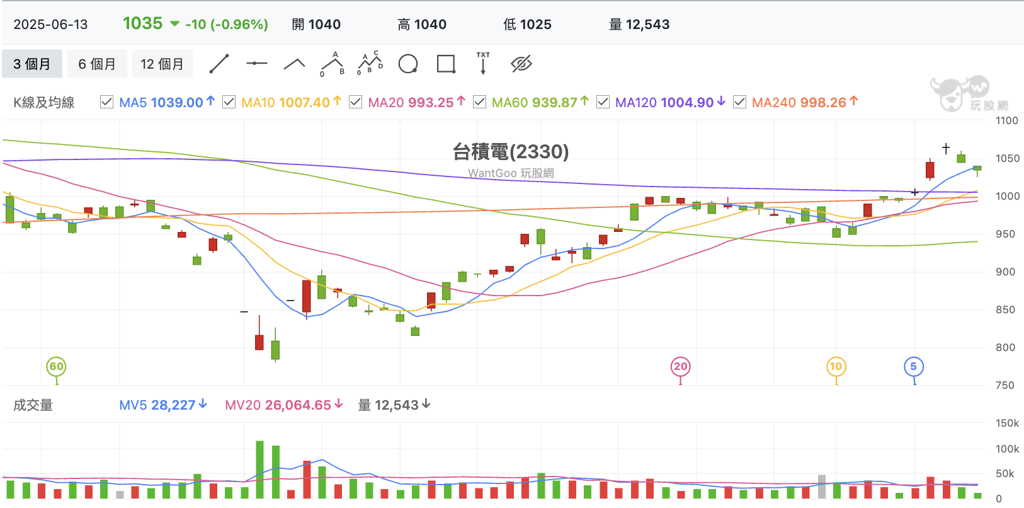Click the 1100 price axis label
The width and height of the screenshot is (1024, 508).
[x=1006, y=120]
